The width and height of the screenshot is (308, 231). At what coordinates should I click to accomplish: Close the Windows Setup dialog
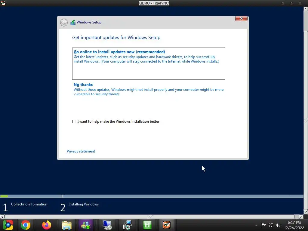(241, 18)
